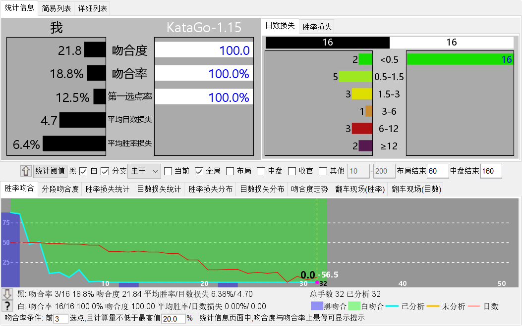Click the yellow-green 0.5-1.5 loss bar

(355, 77)
